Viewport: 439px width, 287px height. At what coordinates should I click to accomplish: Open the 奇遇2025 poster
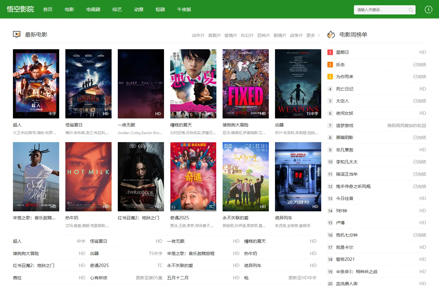point(193,177)
